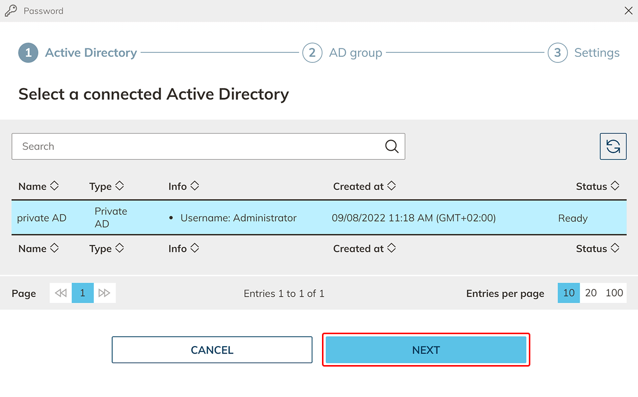The height and width of the screenshot is (397, 638).
Task: Click the refresh list icon button
Action: (613, 146)
